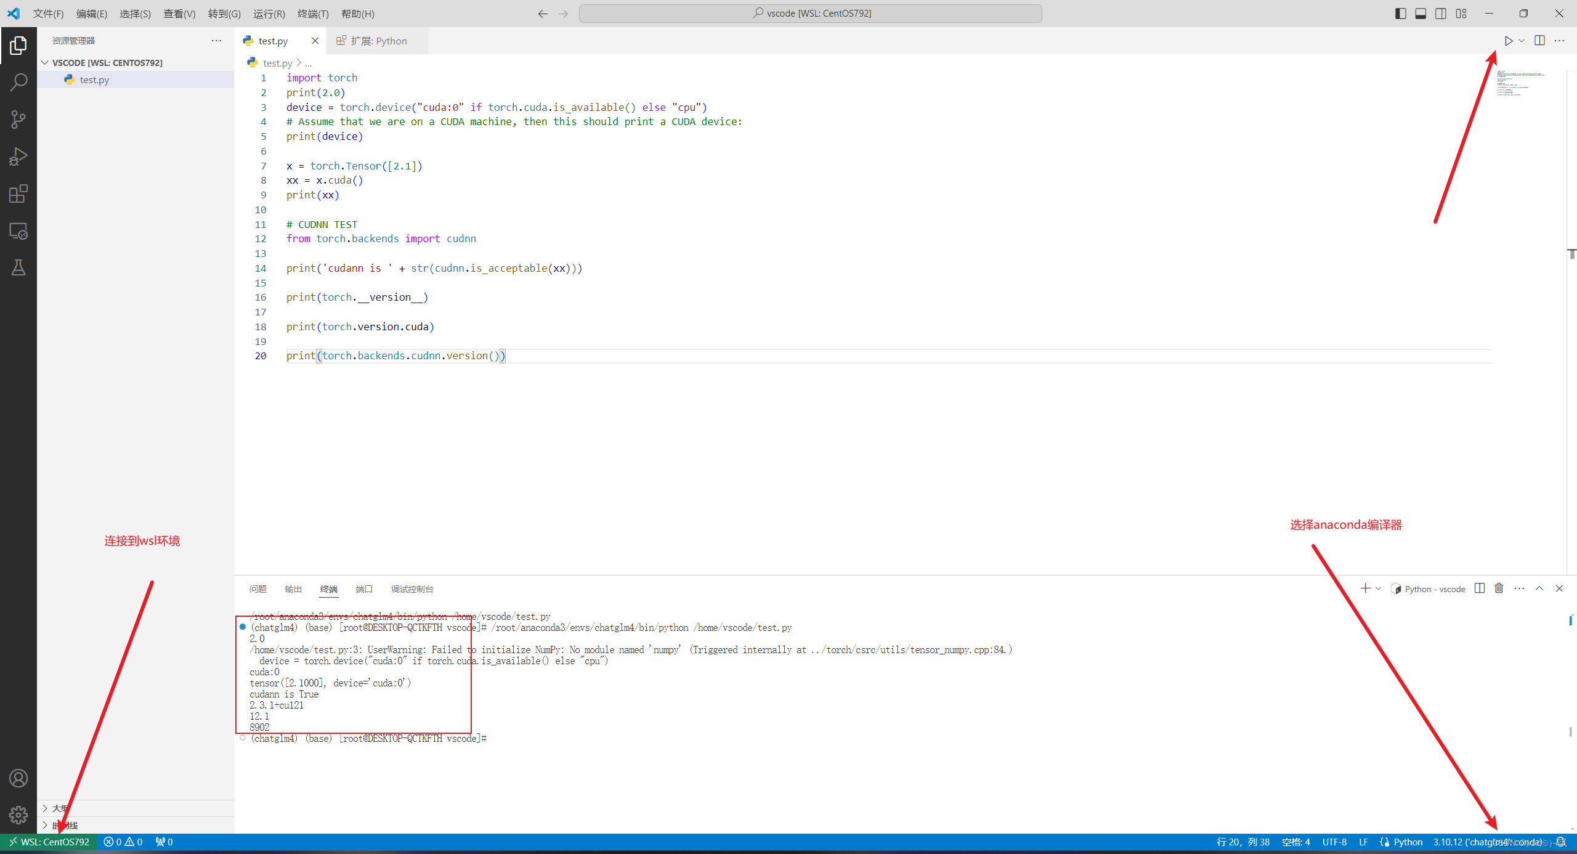This screenshot has height=854, width=1577.
Task: Collapse the VSCODE [WSL: CENTOS792] folder
Action: coord(45,63)
